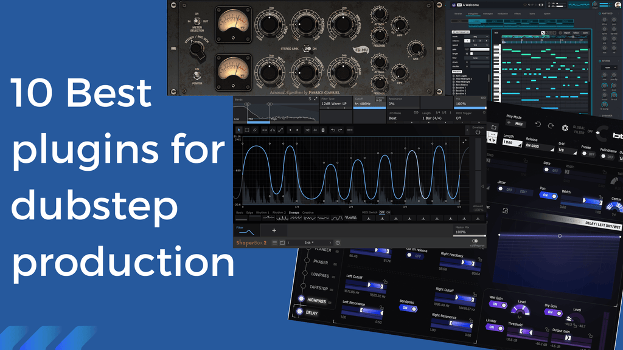Select the pointer tool in ShaperBox editor
Image resolution: width=623 pixels, height=350 pixels.
pyautogui.click(x=239, y=130)
